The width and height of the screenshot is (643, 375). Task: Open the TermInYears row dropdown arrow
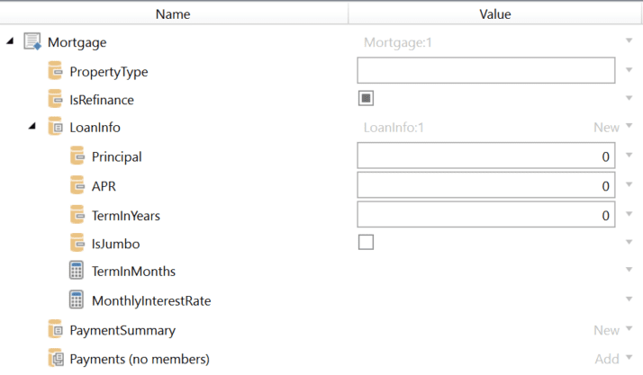point(629,214)
